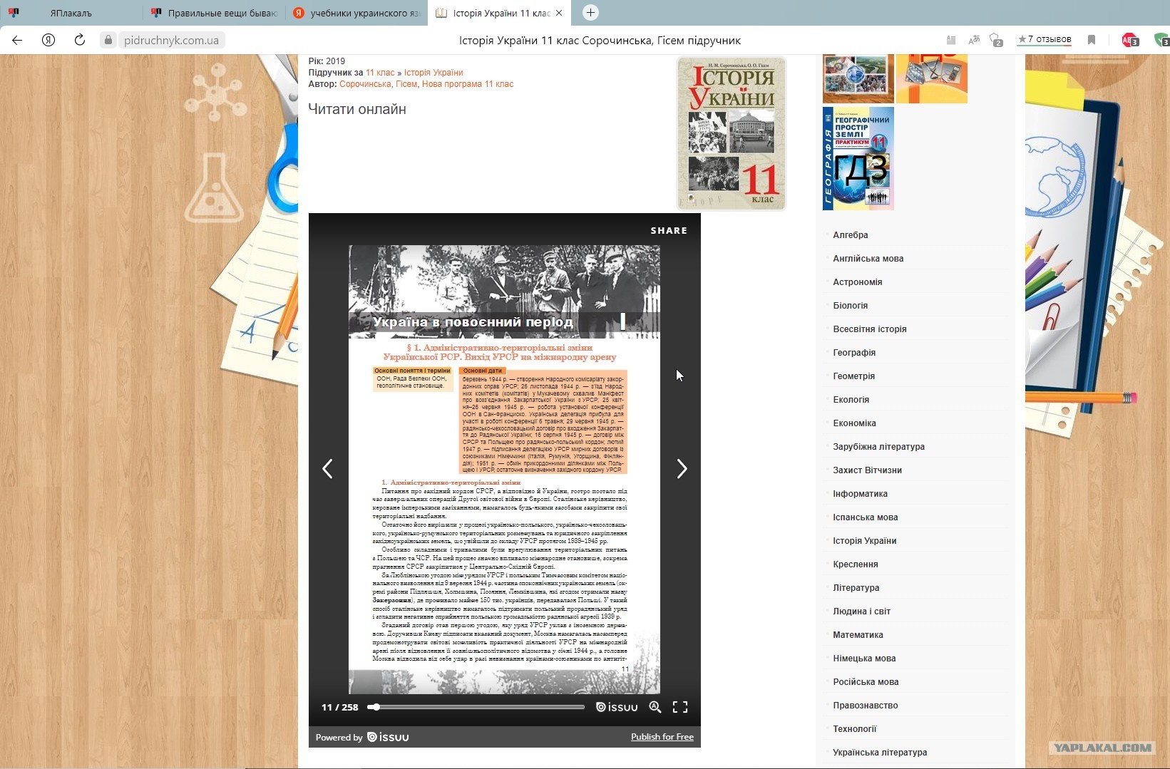Open Українська література subject
Screen dimensions: 1170x769
[880, 753]
